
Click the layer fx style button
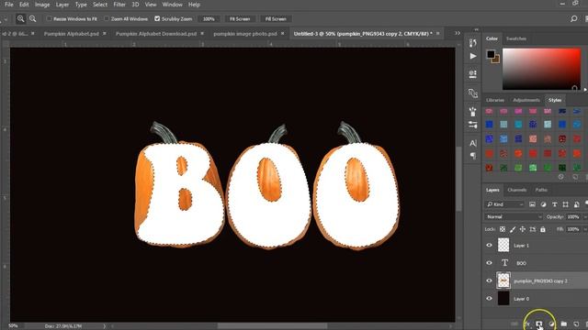tap(526, 324)
